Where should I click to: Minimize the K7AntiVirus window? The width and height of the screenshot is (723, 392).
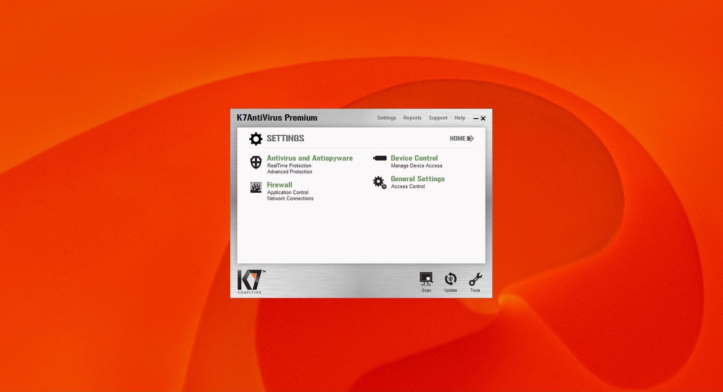click(476, 118)
